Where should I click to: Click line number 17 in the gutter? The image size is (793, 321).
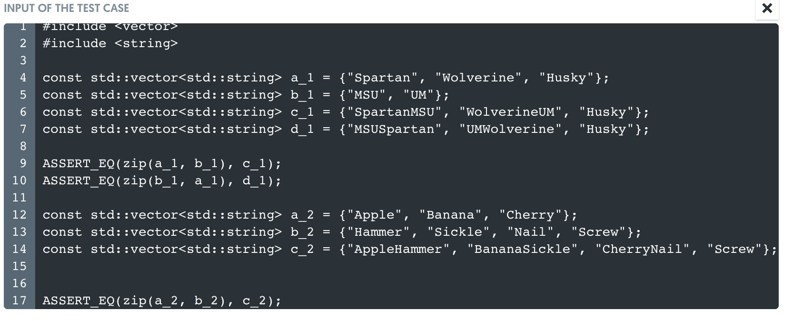coord(20,300)
